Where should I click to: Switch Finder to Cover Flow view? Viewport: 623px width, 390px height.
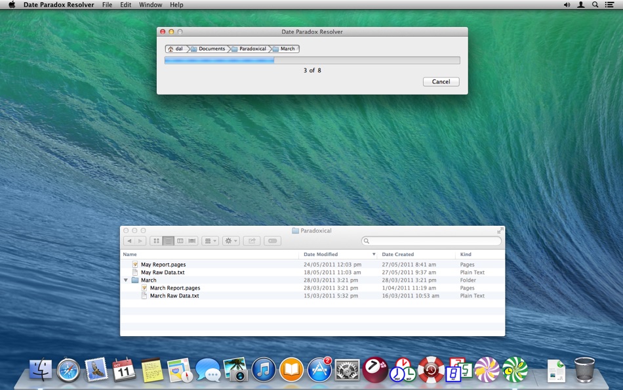click(192, 241)
